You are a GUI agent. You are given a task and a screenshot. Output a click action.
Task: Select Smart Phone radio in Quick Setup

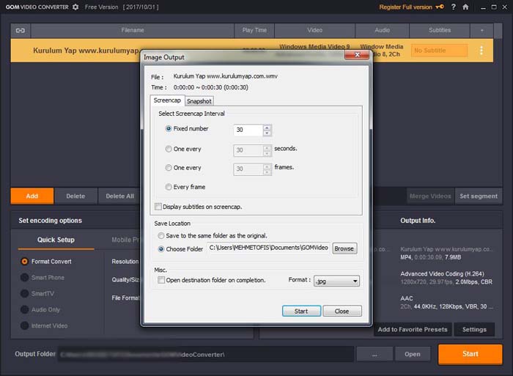24,278
